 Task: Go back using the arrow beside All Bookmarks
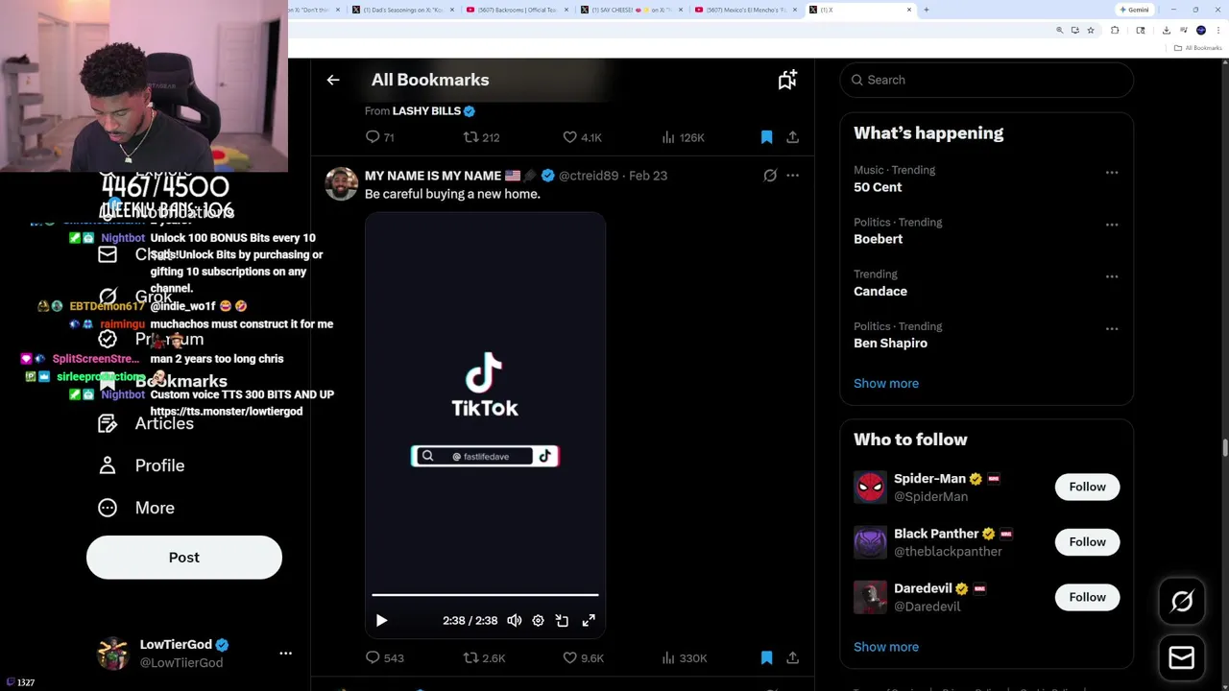pos(333,80)
